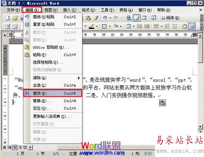The image size is (204, 157).
Task: Choose 查找(F) menu entry
Action: point(53,93)
